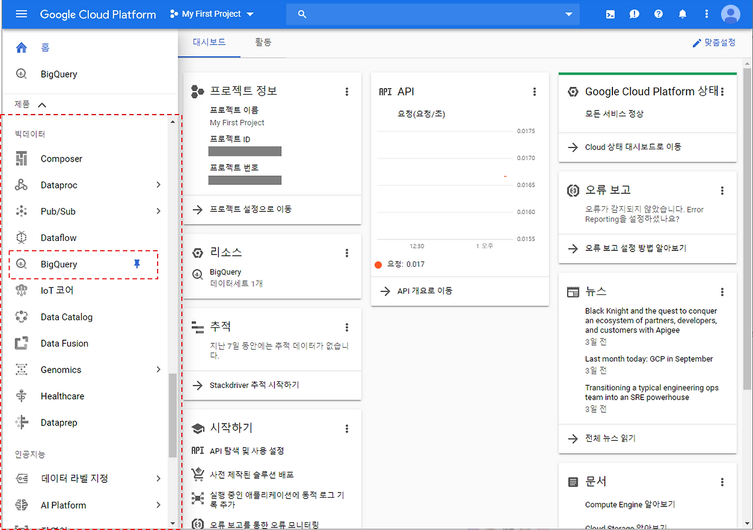
Task: Open API card options menu
Action: coord(535,92)
